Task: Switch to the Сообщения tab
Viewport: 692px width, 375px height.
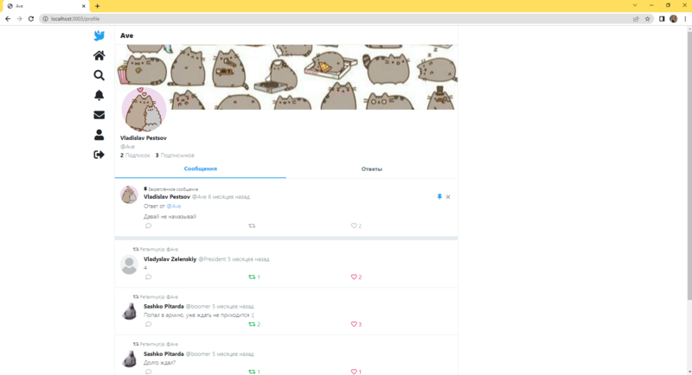Action: 201,168
